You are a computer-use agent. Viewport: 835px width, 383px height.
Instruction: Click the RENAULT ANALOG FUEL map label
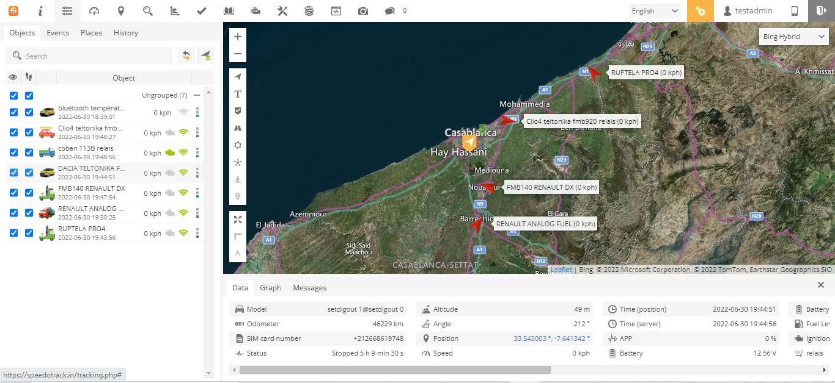point(545,224)
